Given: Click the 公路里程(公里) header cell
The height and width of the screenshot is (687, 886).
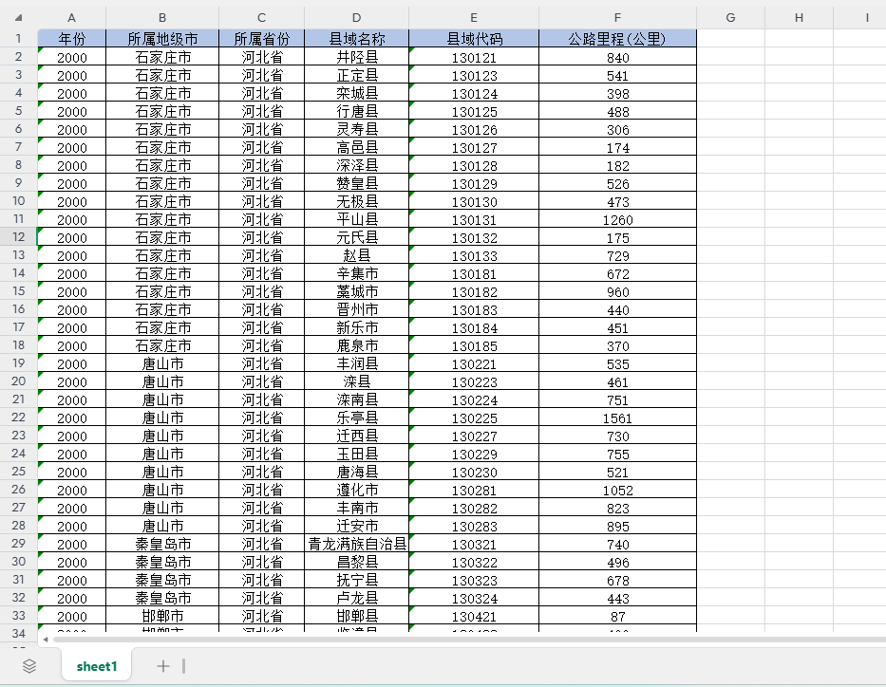Looking at the screenshot, I should pos(617,38).
